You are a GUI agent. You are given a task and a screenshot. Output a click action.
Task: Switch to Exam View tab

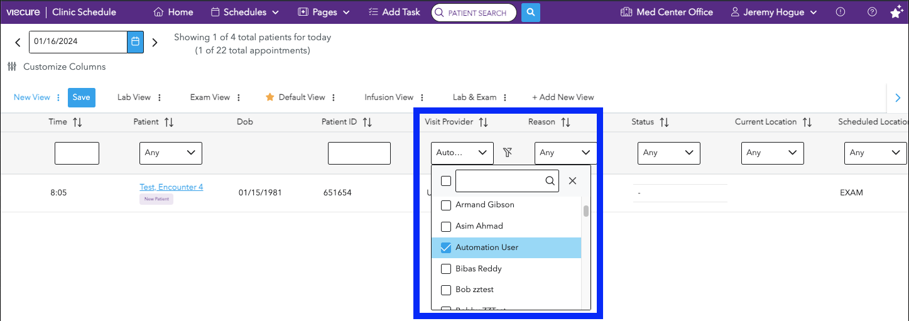tap(210, 97)
